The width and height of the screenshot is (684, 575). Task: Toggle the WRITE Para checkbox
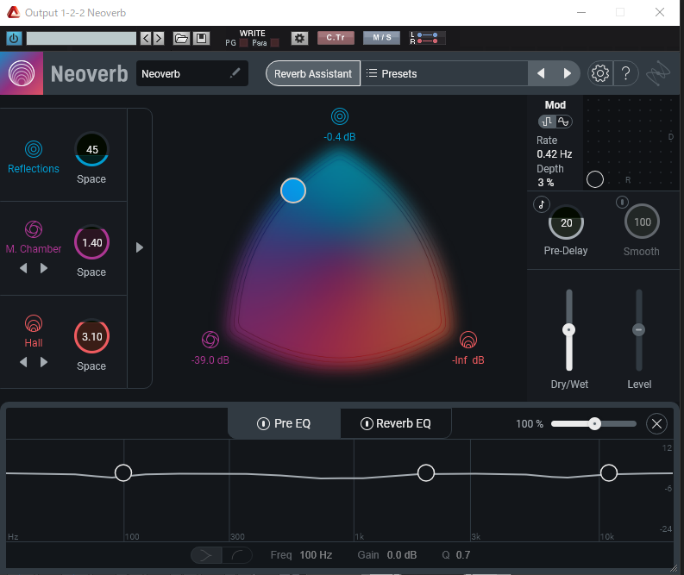click(x=275, y=43)
